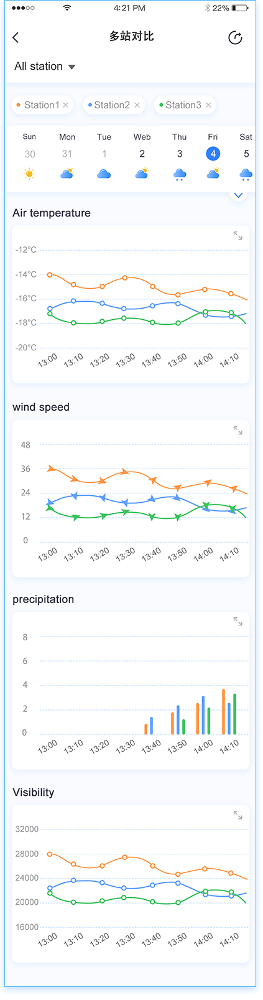Expand the Visibility chart to fullscreen
263x1000 pixels.
coord(238,815)
